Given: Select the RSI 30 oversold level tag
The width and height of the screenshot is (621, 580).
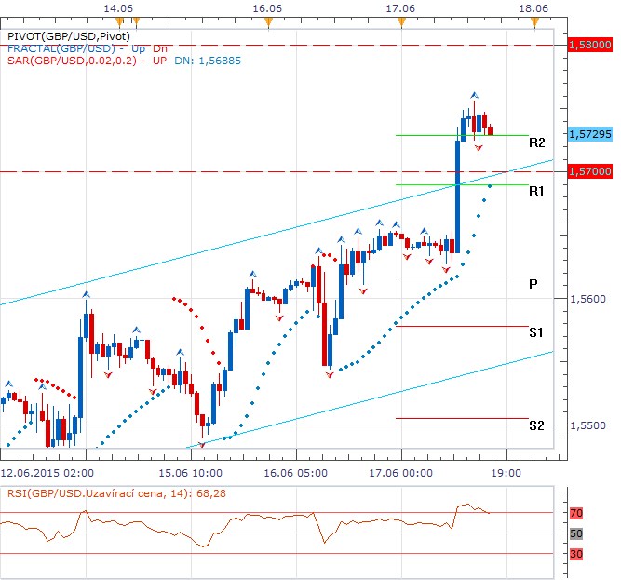Looking at the screenshot, I should click(x=576, y=554).
